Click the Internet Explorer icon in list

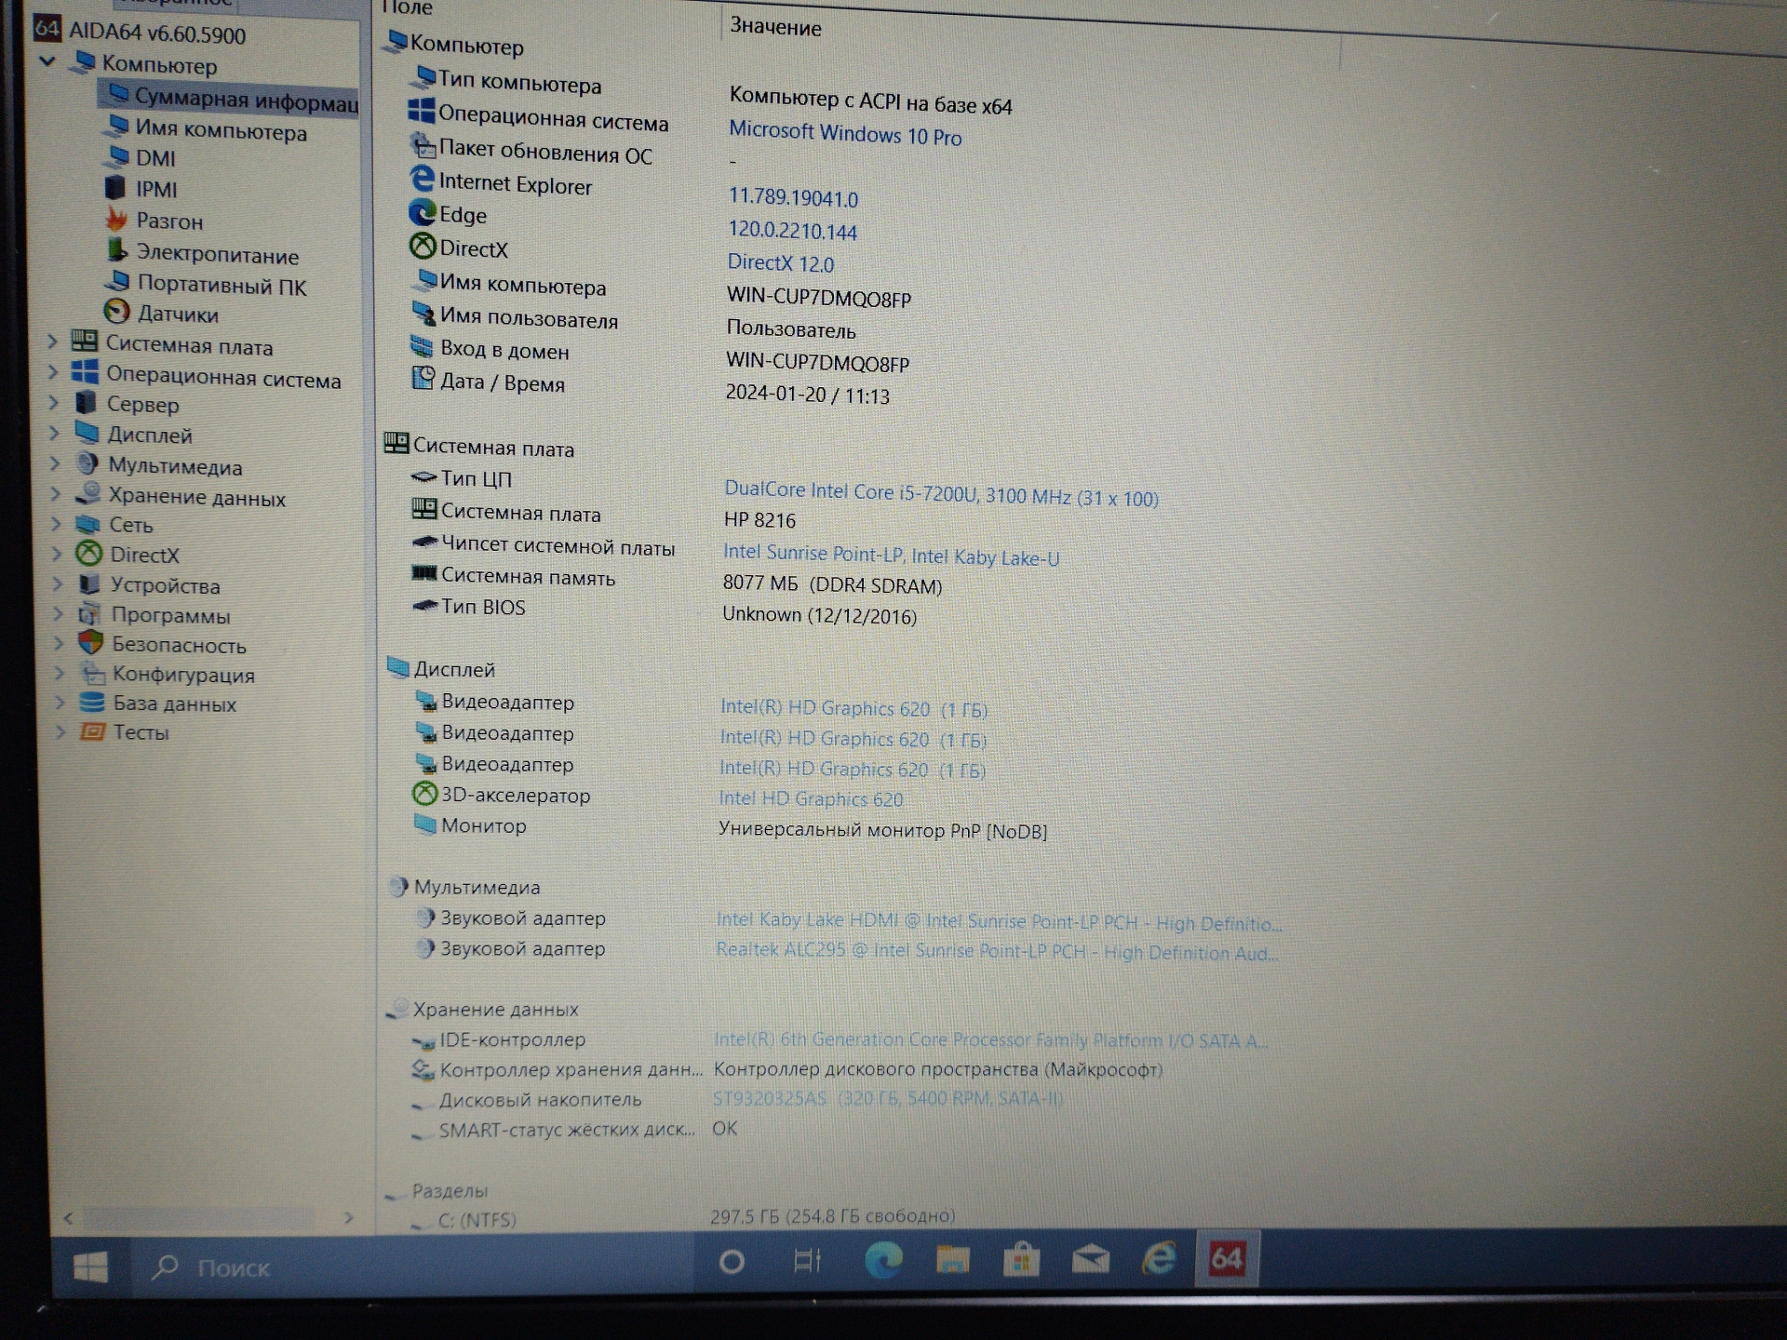tap(423, 179)
